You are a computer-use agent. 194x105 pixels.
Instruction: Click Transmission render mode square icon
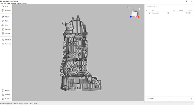tap(168, 13)
